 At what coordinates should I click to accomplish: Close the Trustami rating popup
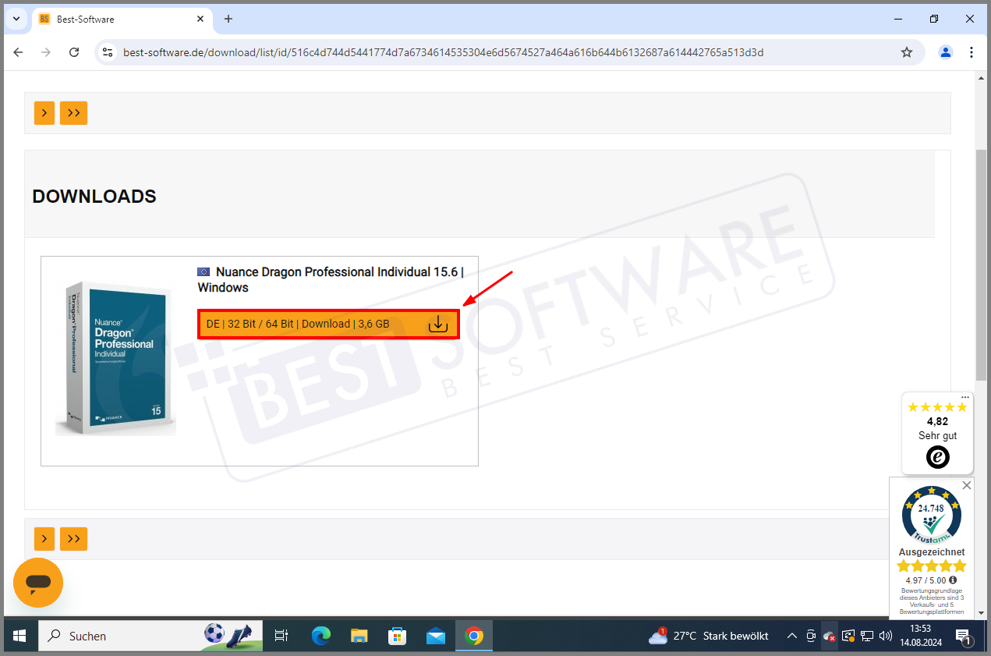[x=967, y=484]
